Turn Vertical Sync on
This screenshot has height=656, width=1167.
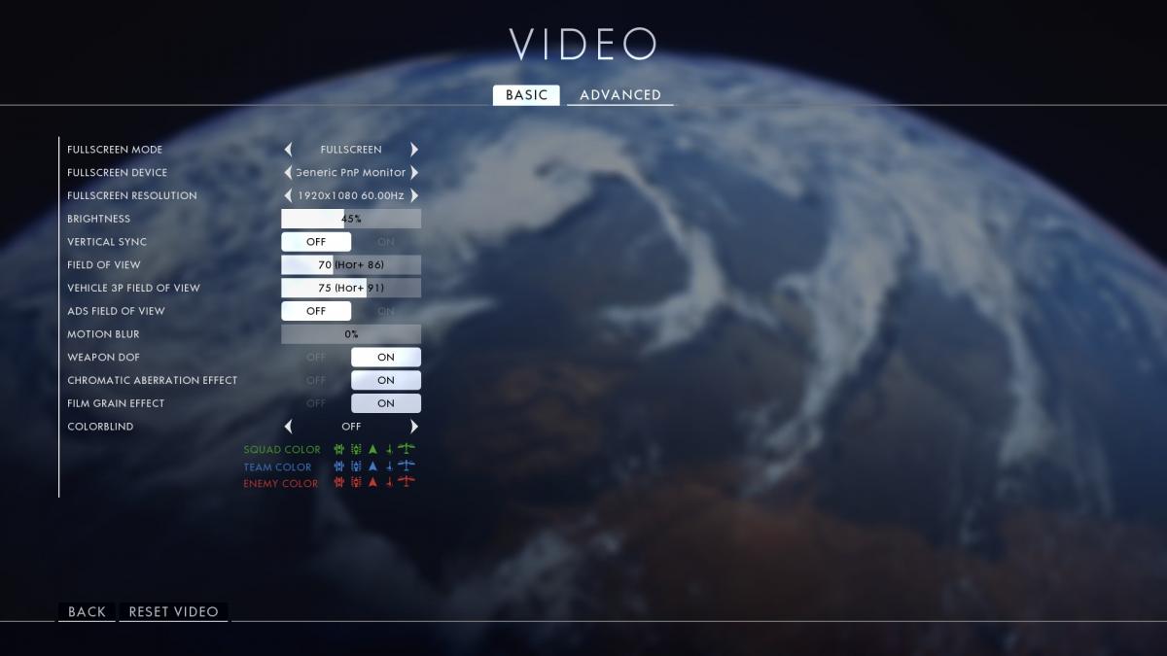[386, 242]
